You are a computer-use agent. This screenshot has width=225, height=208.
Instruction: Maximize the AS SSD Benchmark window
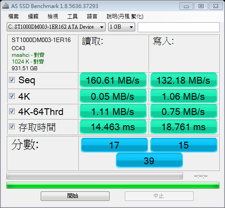coord(201,6)
